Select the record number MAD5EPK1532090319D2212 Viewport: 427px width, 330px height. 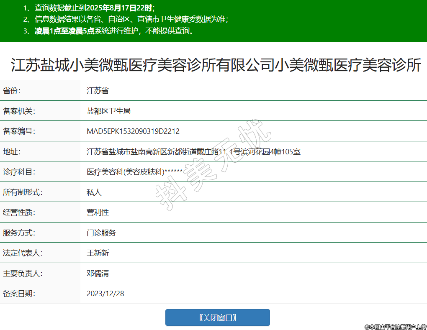[x=133, y=131]
